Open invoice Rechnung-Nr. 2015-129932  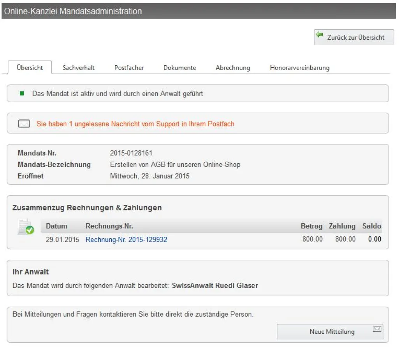(x=126, y=240)
